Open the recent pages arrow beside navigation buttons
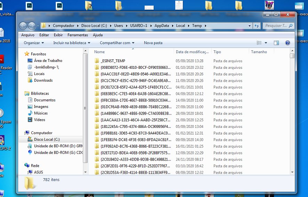Screen dimensions: 308x197 coord(38,26)
